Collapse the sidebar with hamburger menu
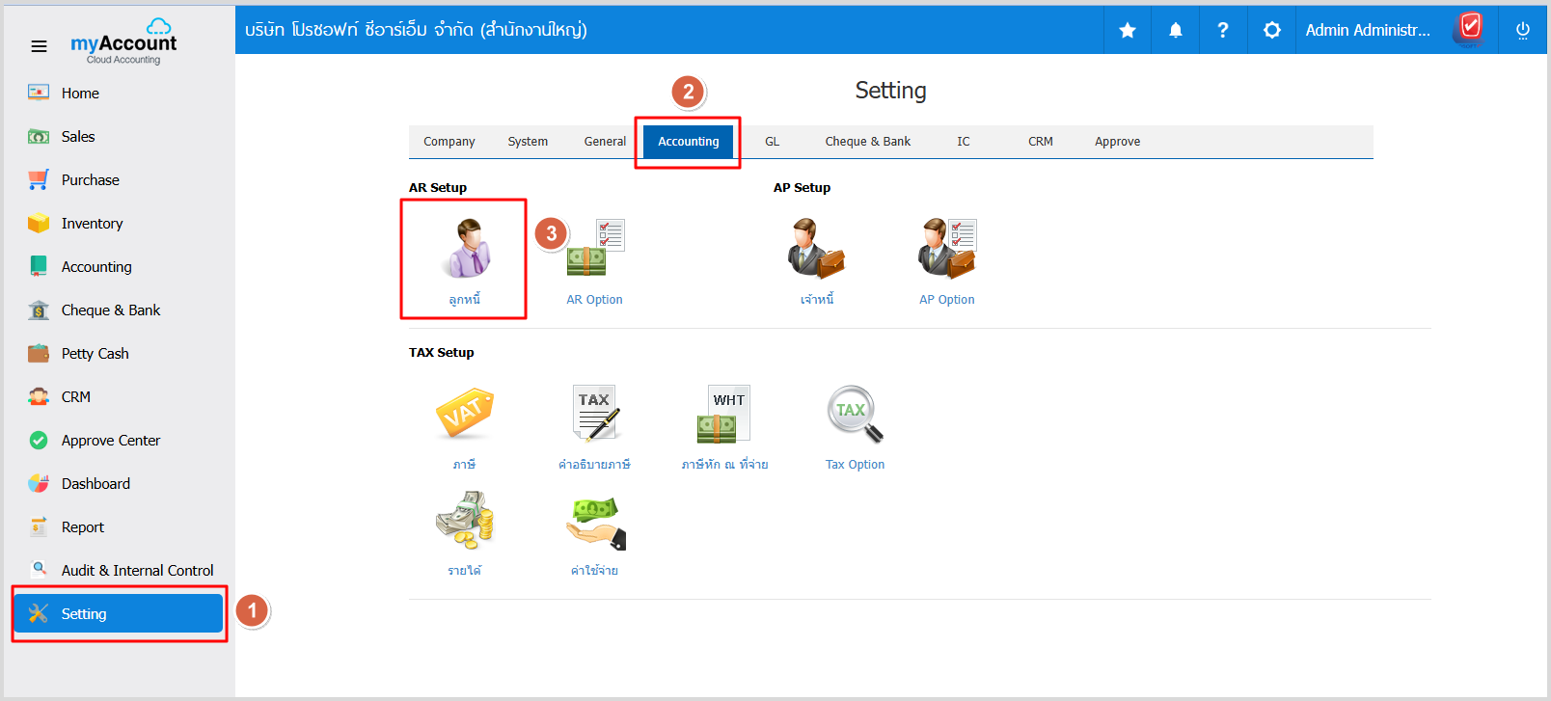This screenshot has width=1551, height=701. (39, 46)
